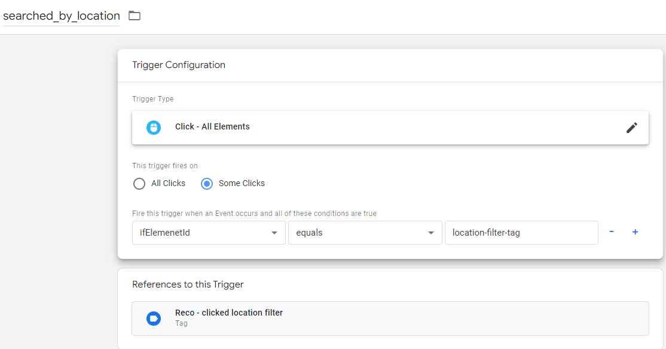Click the dropdown arrow next to ifElemenetId
The image size is (666, 349).
click(274, 233)
